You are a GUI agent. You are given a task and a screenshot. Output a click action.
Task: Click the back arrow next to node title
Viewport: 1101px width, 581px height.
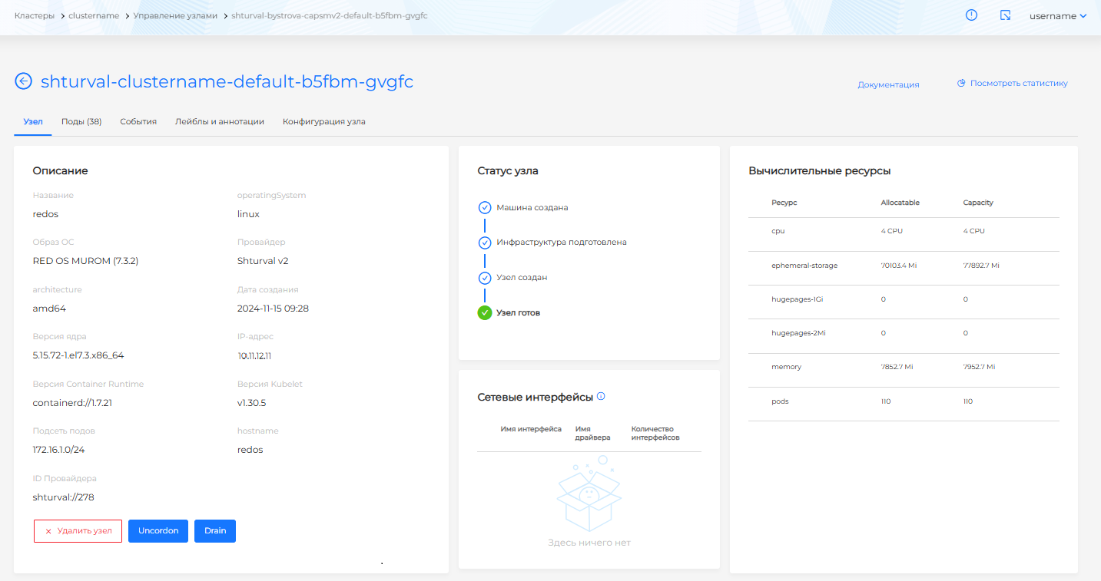click(x=24, y=81)
